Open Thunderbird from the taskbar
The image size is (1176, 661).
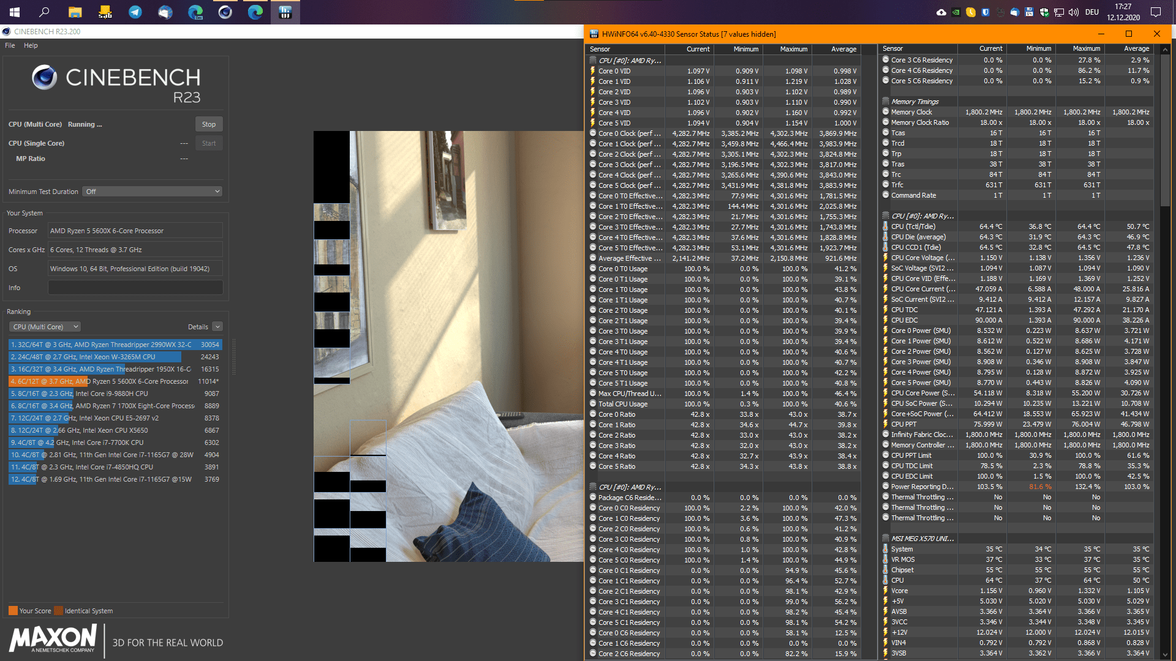tap(165, 12)
